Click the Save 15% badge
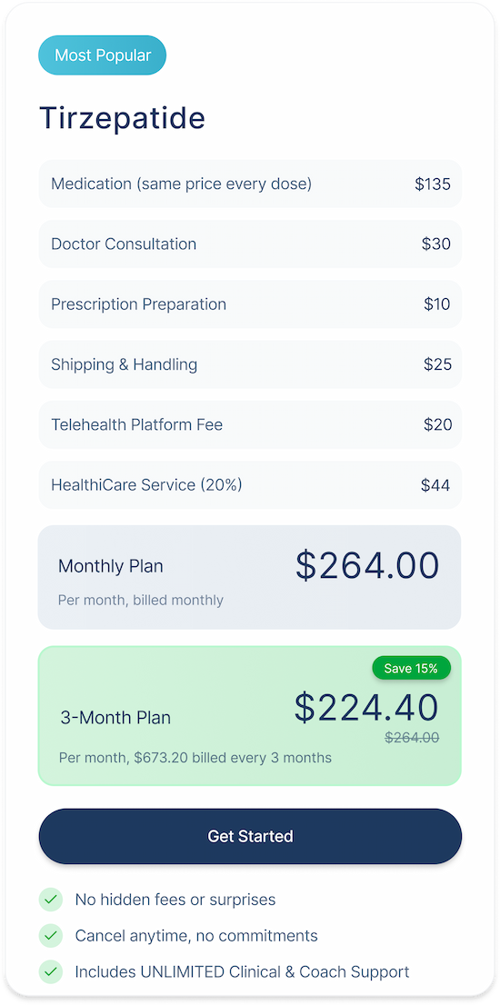Screen dimensions: 500x1005 (x=411, y=669)
